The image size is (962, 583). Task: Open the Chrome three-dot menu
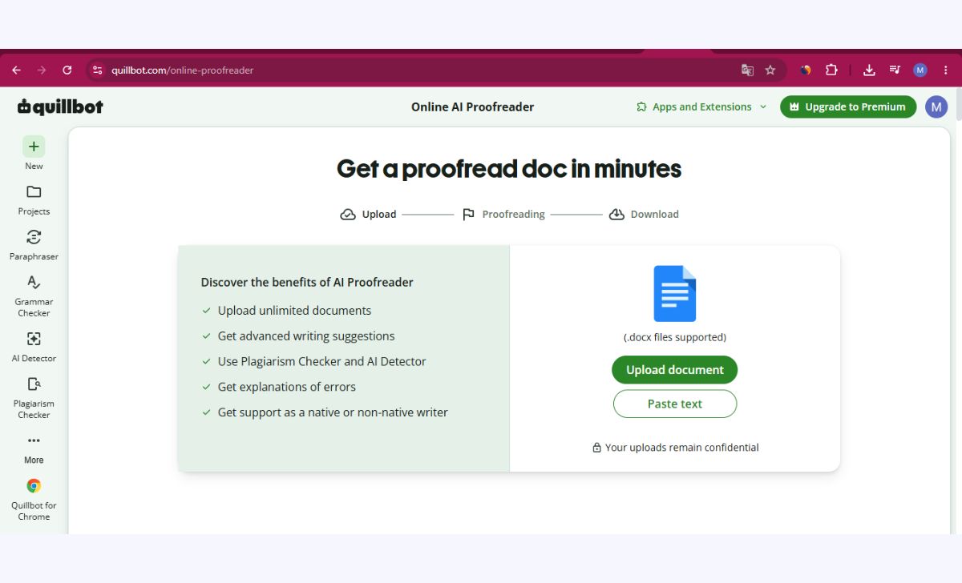946,70
